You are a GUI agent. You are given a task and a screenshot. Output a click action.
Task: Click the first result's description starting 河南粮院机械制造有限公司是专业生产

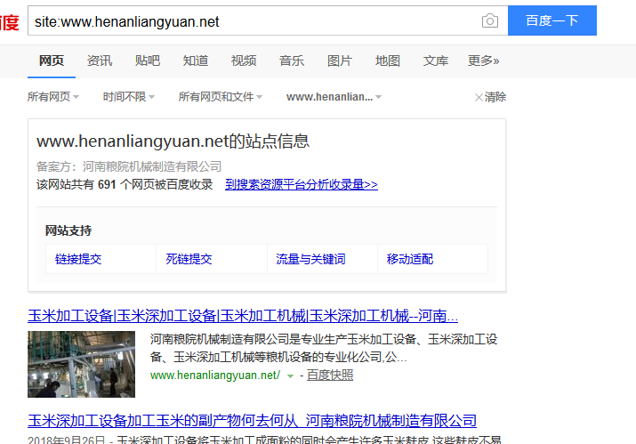click(x=324, y=348)
